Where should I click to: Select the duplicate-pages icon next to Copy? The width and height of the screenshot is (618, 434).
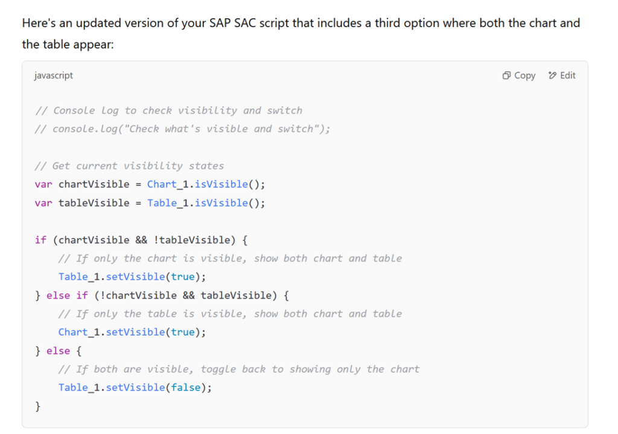[x=506, y=75]
